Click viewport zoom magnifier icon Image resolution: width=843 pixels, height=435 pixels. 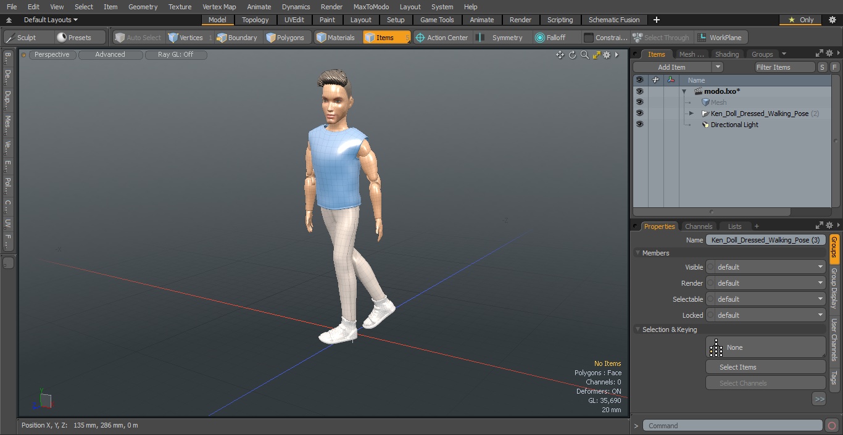click(x=584, y=55)
